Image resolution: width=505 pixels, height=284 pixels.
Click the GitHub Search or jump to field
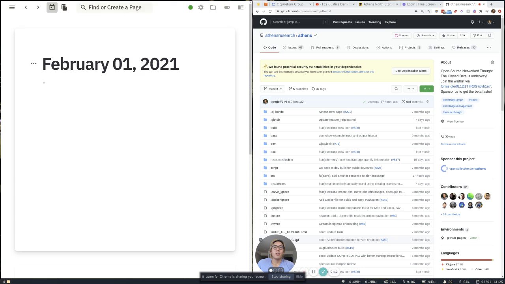click(x=299, y=22)
